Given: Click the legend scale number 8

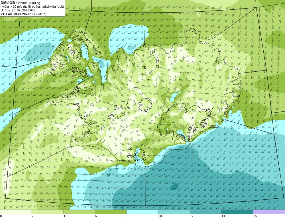Looking at the screenshot, I should (127, 216).
